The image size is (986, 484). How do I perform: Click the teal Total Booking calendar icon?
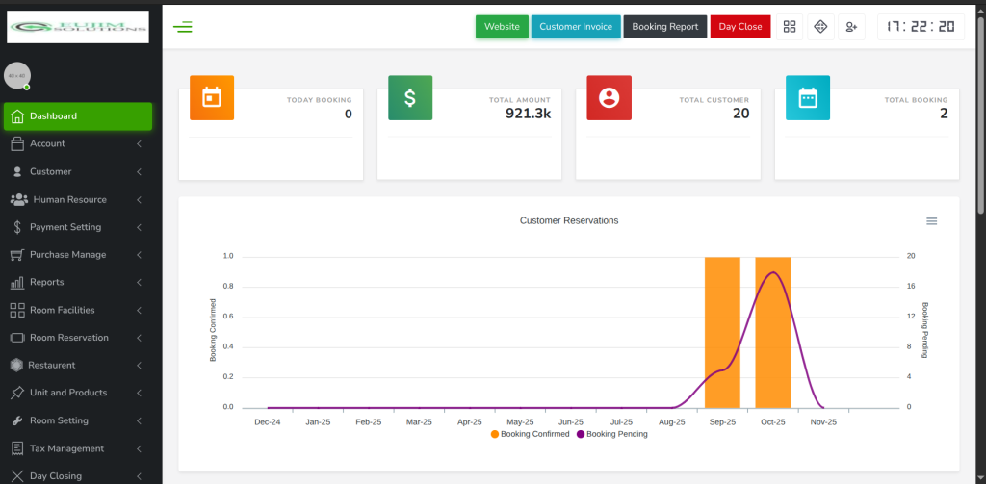click(808, 97)
